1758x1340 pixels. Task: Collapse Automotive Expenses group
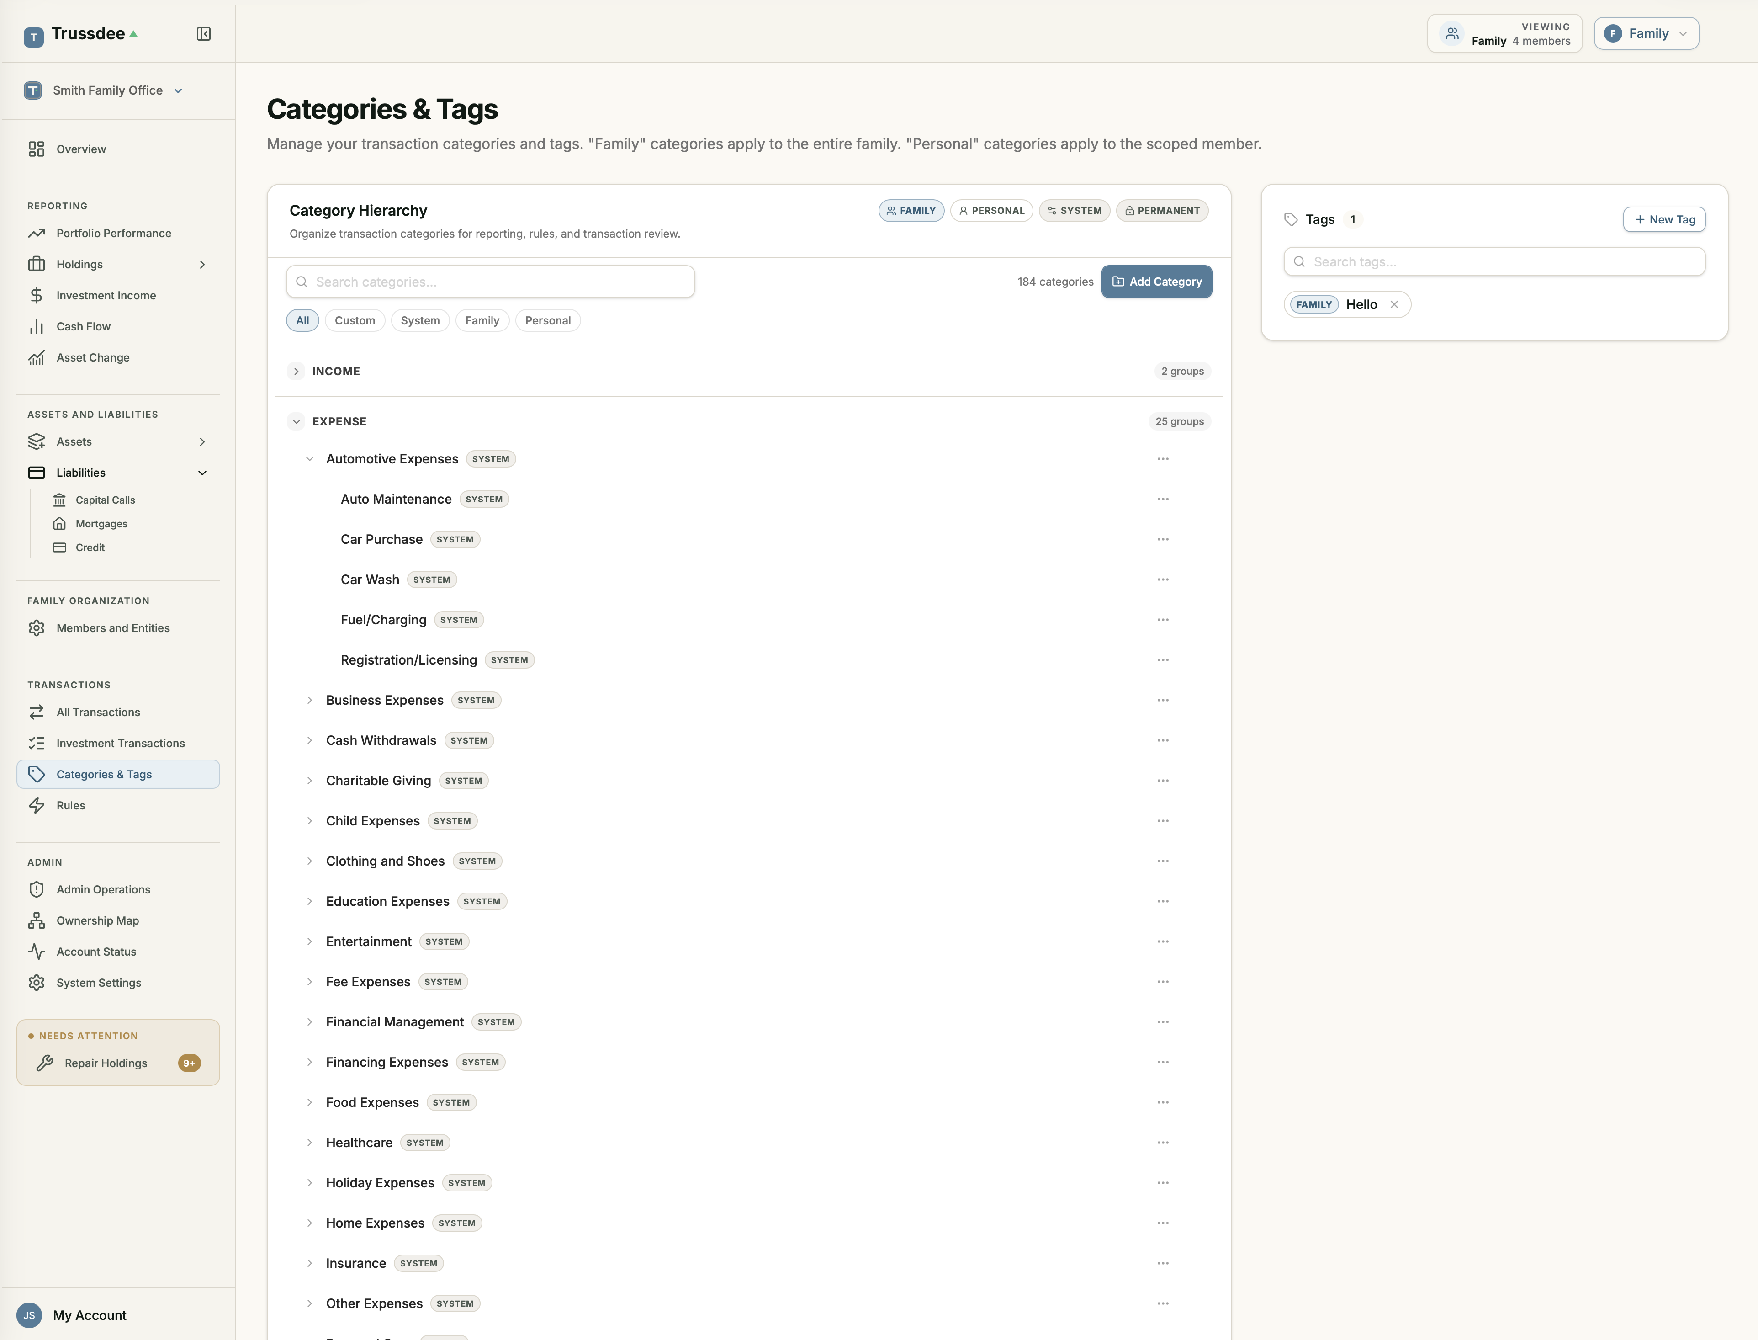tap(309, 459)
